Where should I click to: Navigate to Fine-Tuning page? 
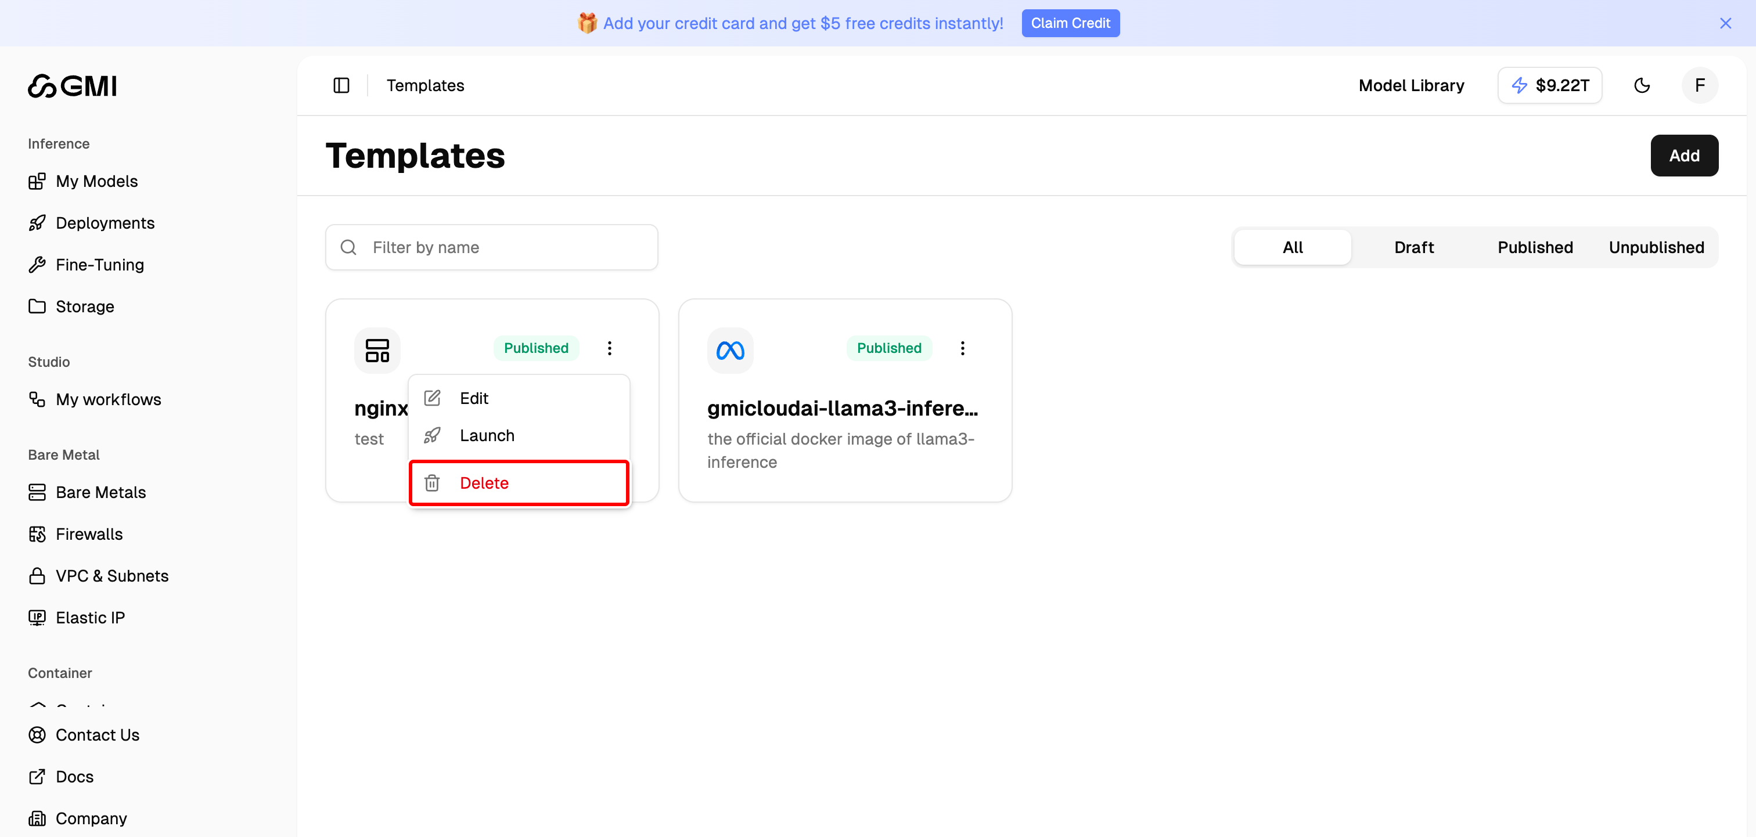point(99,265)
